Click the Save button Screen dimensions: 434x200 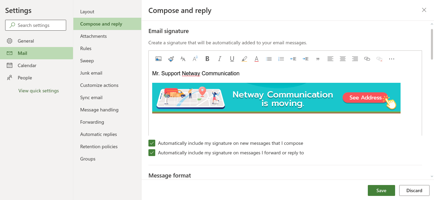pyautogui.click(x=381, y=190)
